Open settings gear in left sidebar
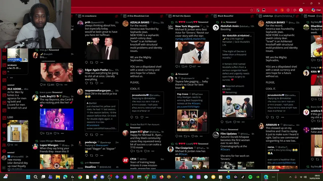The height and width of the screenshot is (181, 323). pos(4,151)
